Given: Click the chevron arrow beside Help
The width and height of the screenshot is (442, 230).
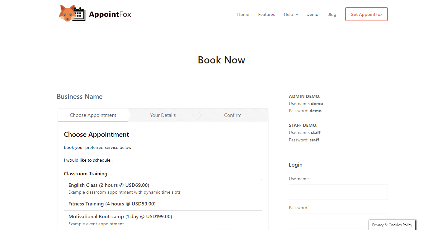Looking at the screenshot, I should [x=297, y=15].
